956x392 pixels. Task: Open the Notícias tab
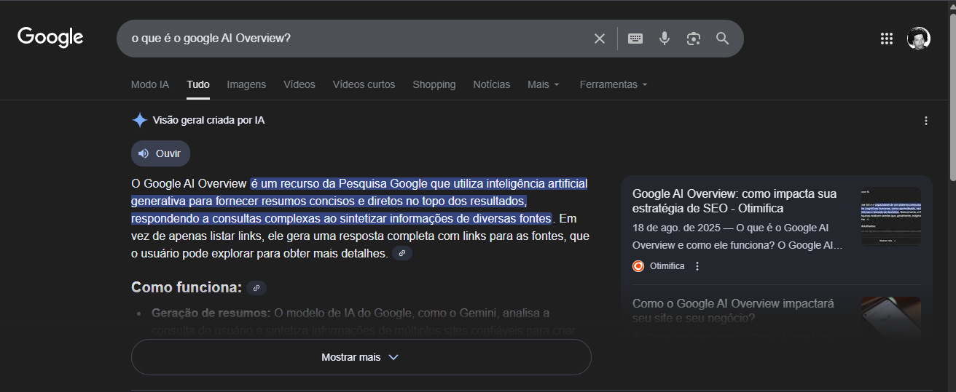pos(492,84)
